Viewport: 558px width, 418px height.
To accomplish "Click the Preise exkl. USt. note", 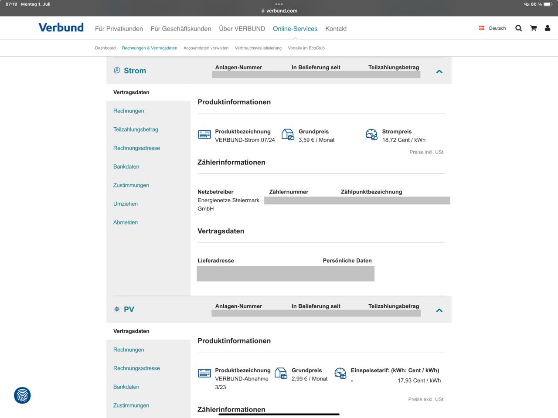I will [x=426, y=399].
